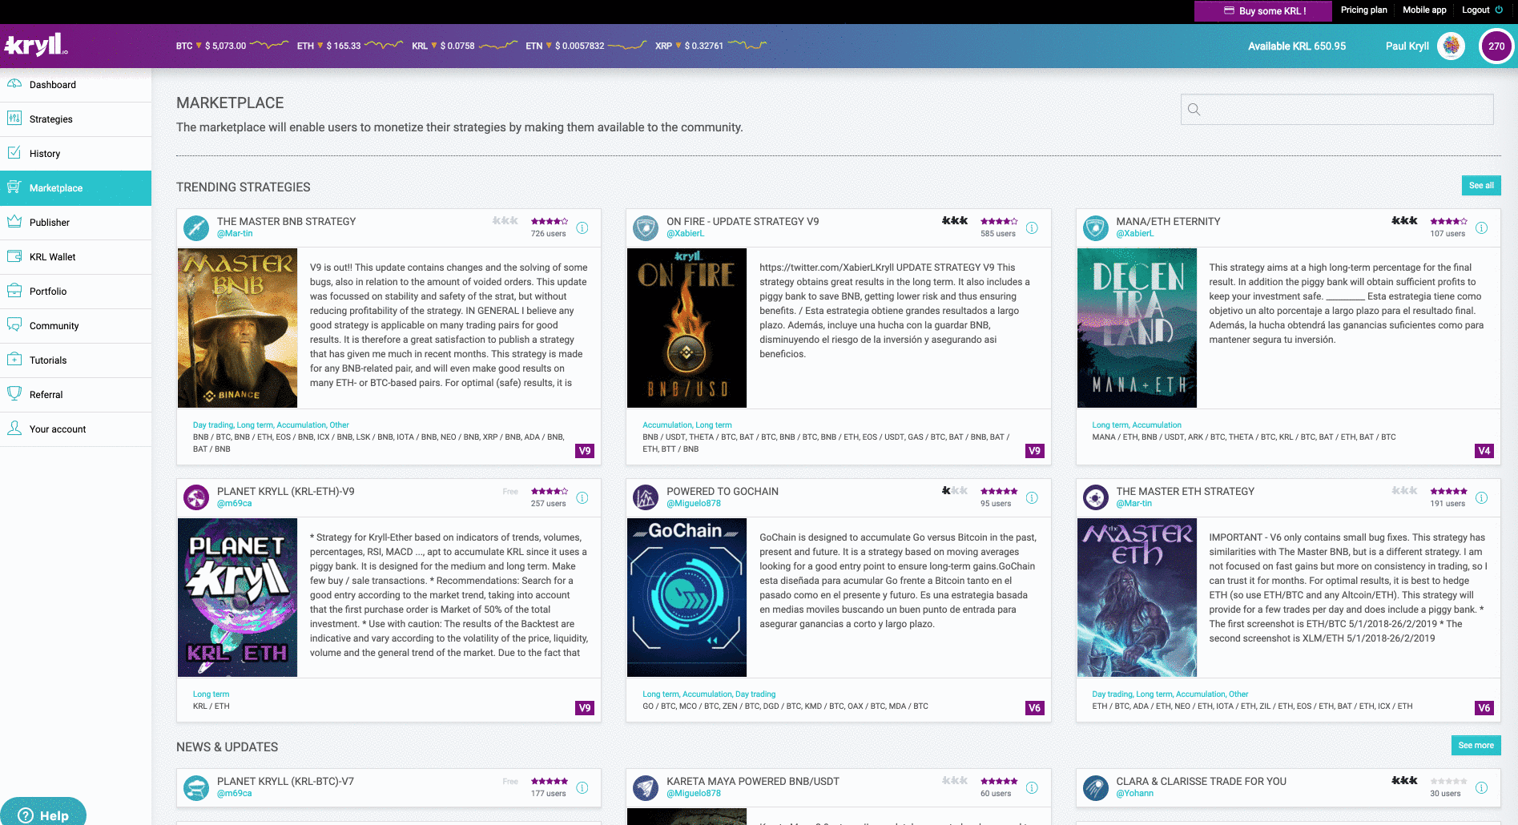This screenshot has width=1518, height=825.
Task: Open the Mobile app link
Action: pos(1424,10)
